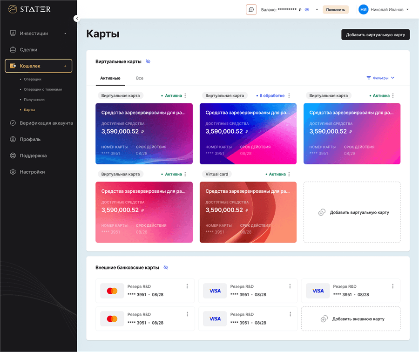
Task: Click the Virtual card label chip
Action: click(216, 174)
